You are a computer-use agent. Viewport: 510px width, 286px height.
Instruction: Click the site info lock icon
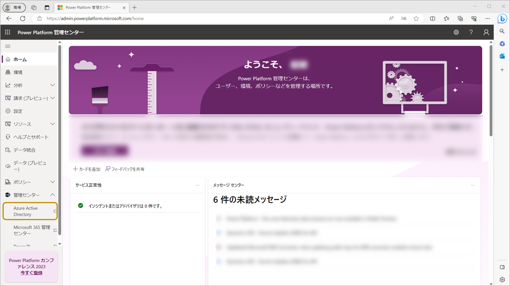click(x=39, y=18)
